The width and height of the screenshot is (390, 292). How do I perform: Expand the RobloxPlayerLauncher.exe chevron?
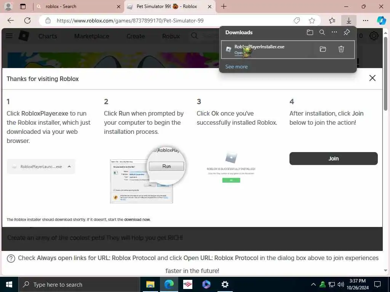[x=69, y=167]
